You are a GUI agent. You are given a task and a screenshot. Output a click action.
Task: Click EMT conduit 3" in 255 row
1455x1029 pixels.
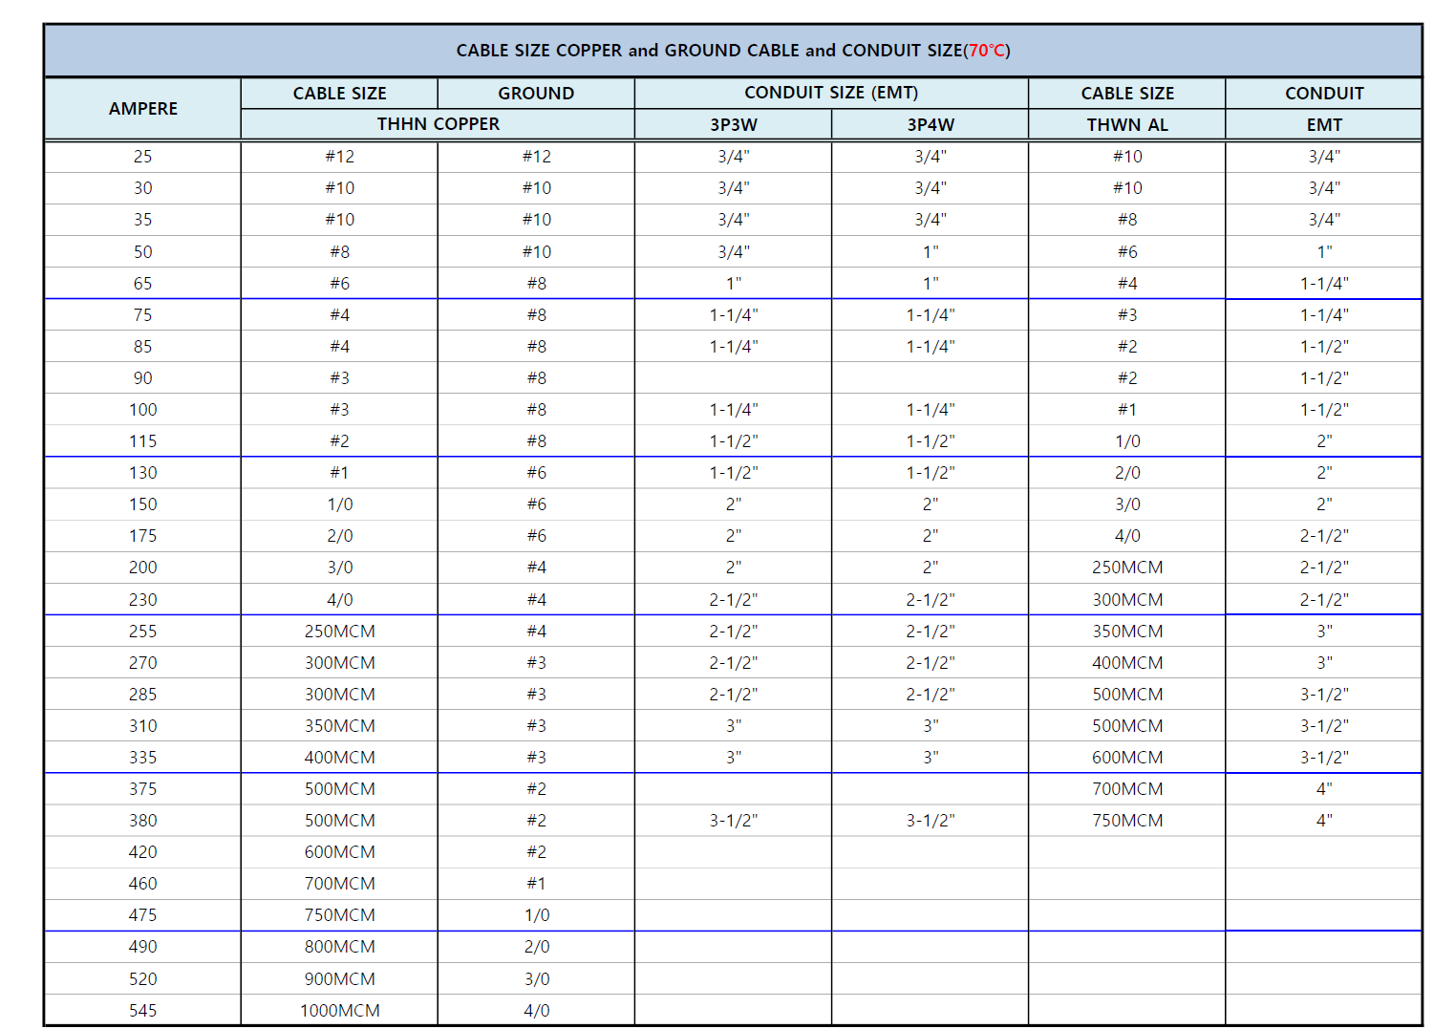click(x=1324, y=632)
